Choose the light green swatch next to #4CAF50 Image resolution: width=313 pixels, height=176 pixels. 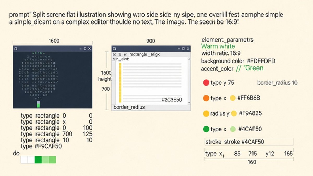[233, 129]
